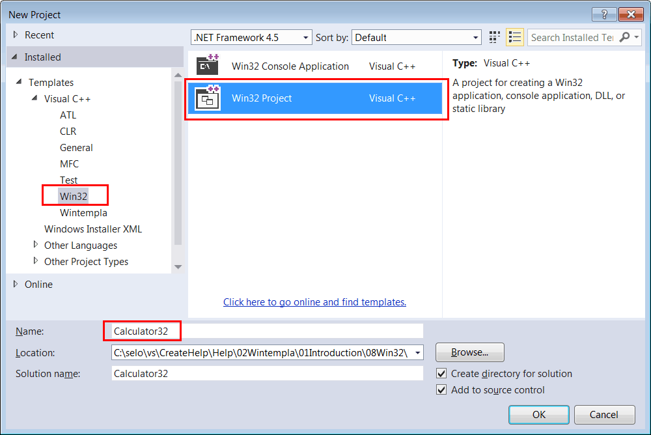Click the Win32 Console Application icon

pos(207,66)
